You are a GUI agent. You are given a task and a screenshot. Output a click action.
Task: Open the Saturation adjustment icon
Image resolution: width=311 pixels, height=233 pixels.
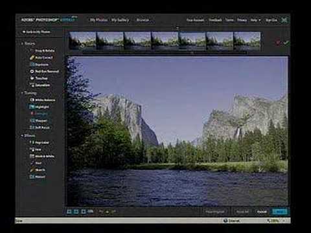(32, 85)
